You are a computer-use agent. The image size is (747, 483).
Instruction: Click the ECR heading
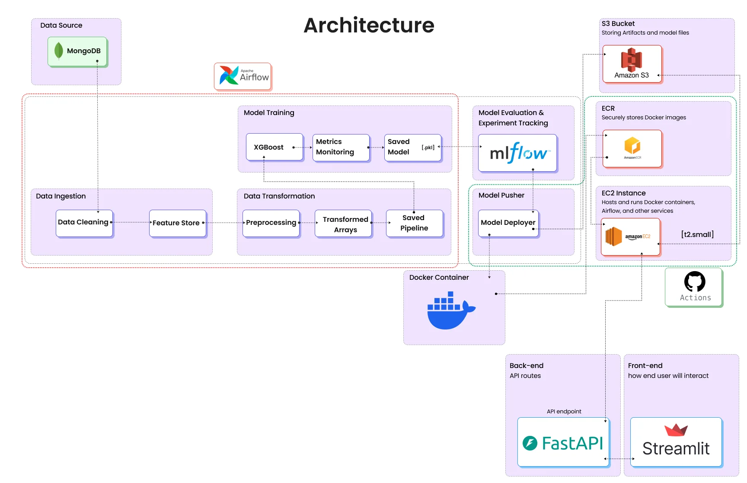[x=608, y=109]
